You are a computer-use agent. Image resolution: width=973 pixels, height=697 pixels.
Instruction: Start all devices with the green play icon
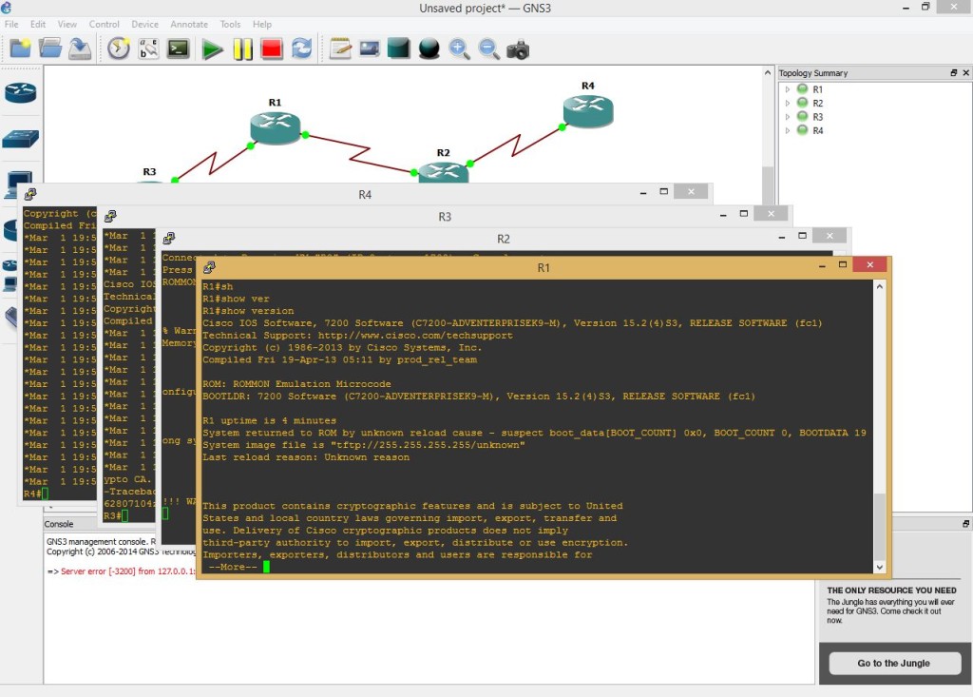click(x=213, y=48)
